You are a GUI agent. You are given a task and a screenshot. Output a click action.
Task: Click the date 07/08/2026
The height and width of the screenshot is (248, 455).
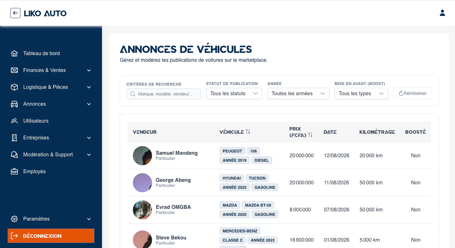(x=336, y=210)
